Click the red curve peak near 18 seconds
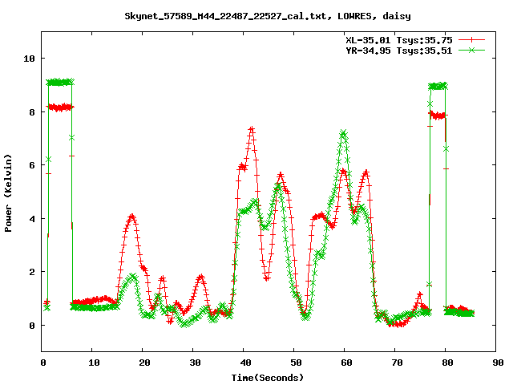 [x=131, y=217]
